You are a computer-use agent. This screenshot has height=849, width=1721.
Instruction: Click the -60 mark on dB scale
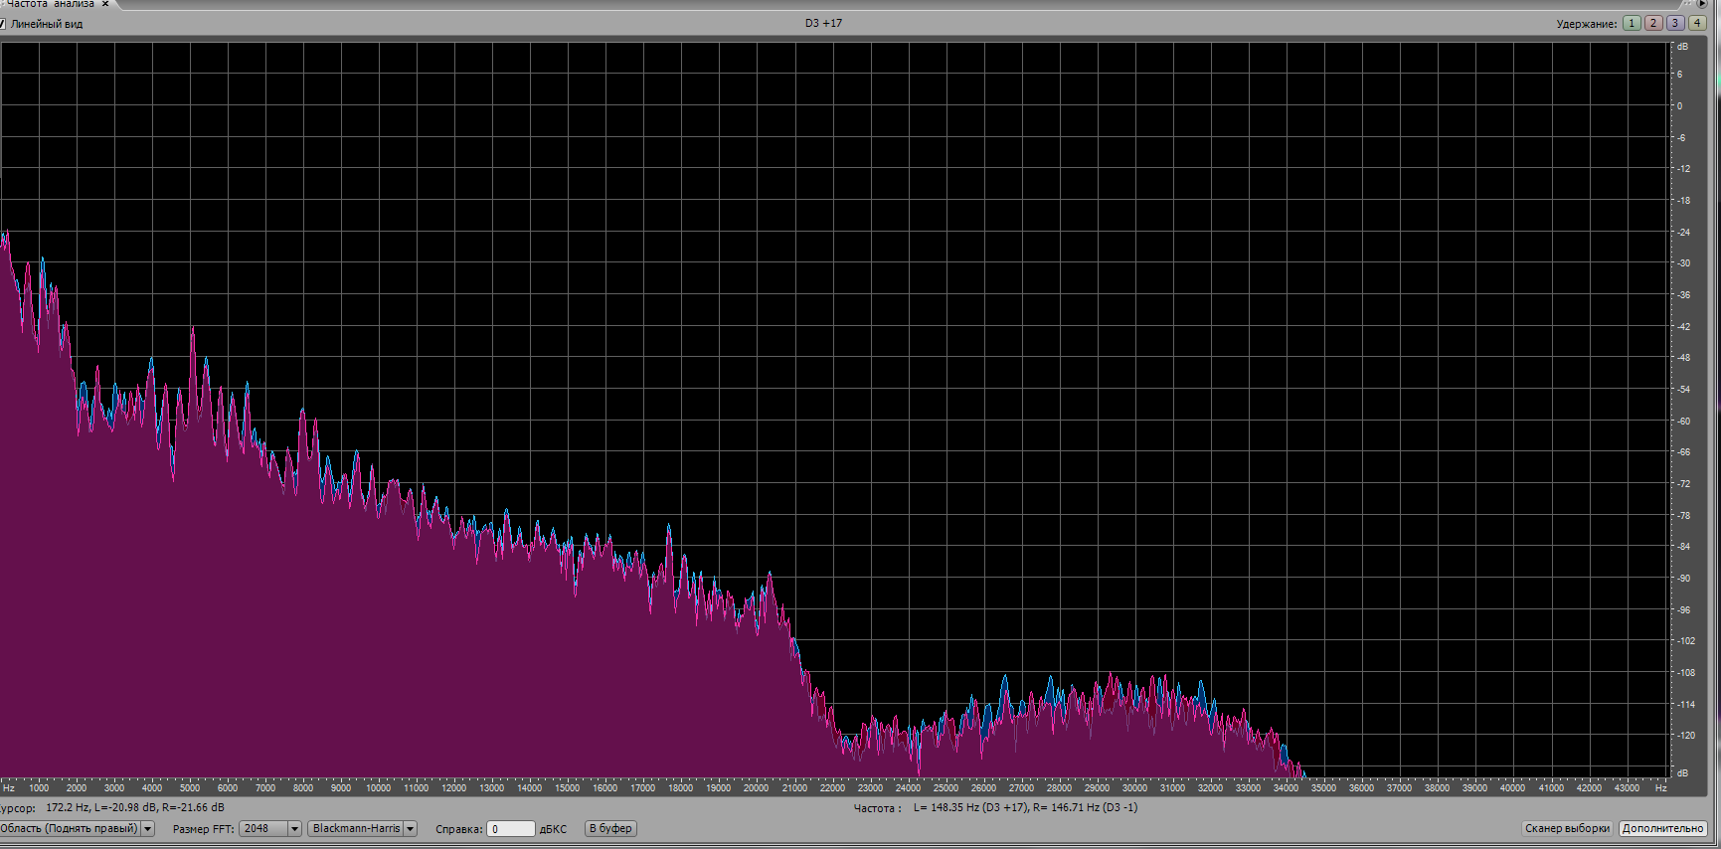[1683, 422]
